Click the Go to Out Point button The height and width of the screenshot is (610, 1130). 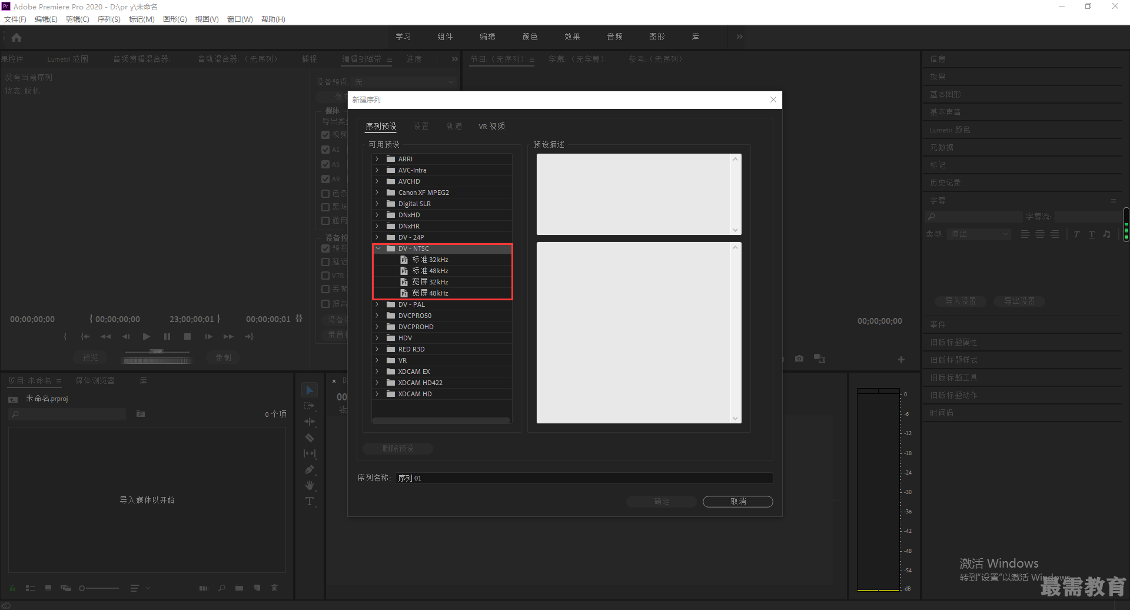tap(249, 336)
